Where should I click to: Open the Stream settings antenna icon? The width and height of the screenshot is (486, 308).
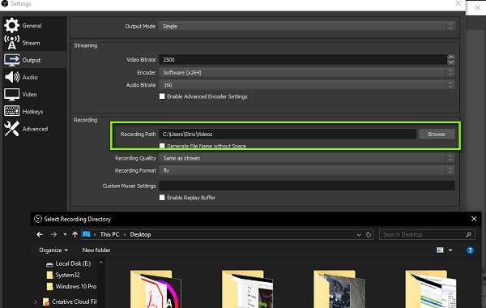click(x=12, y=42)
